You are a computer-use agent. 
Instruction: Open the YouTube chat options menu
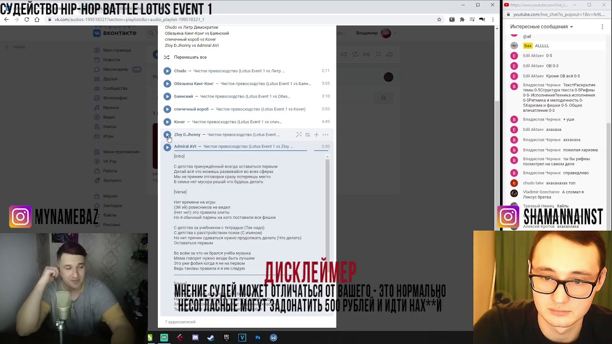pos(602,27)
